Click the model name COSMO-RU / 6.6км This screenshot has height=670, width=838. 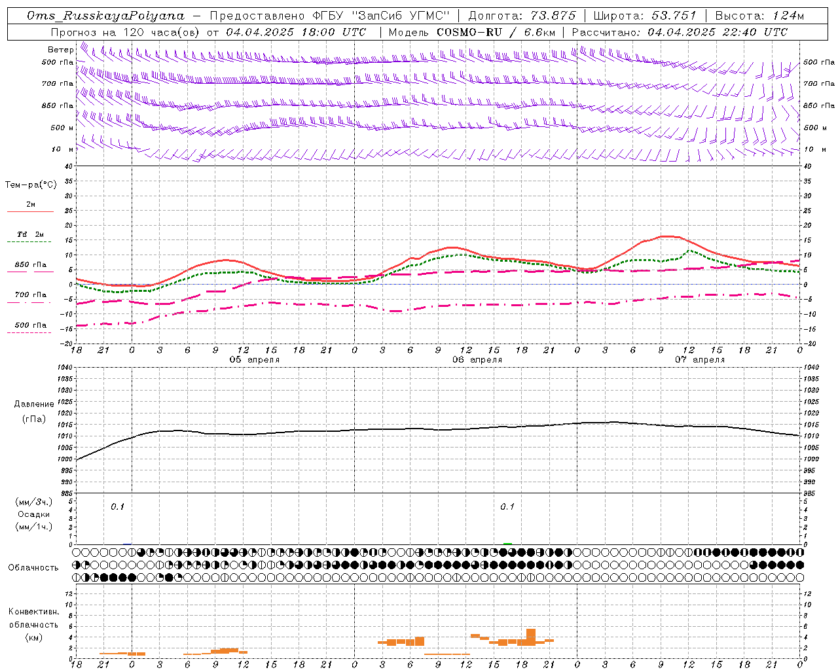[496, 32]
